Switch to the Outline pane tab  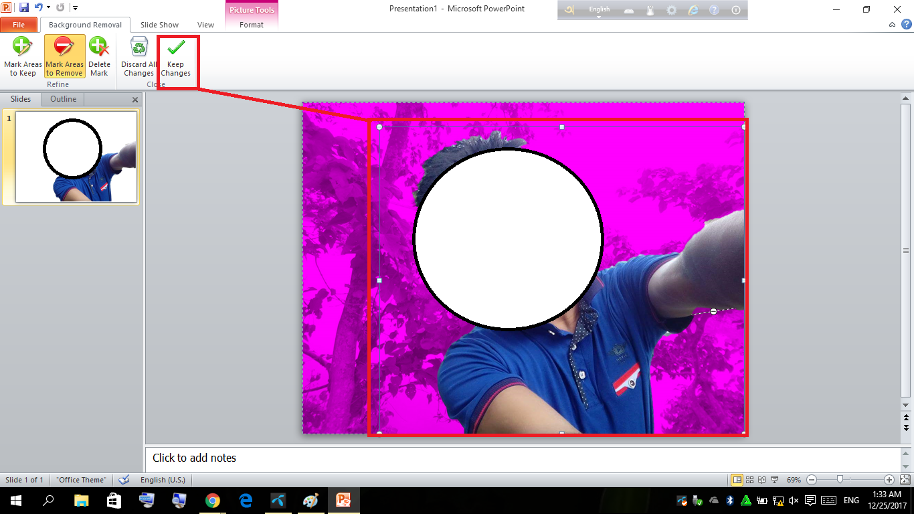[64, 99]
